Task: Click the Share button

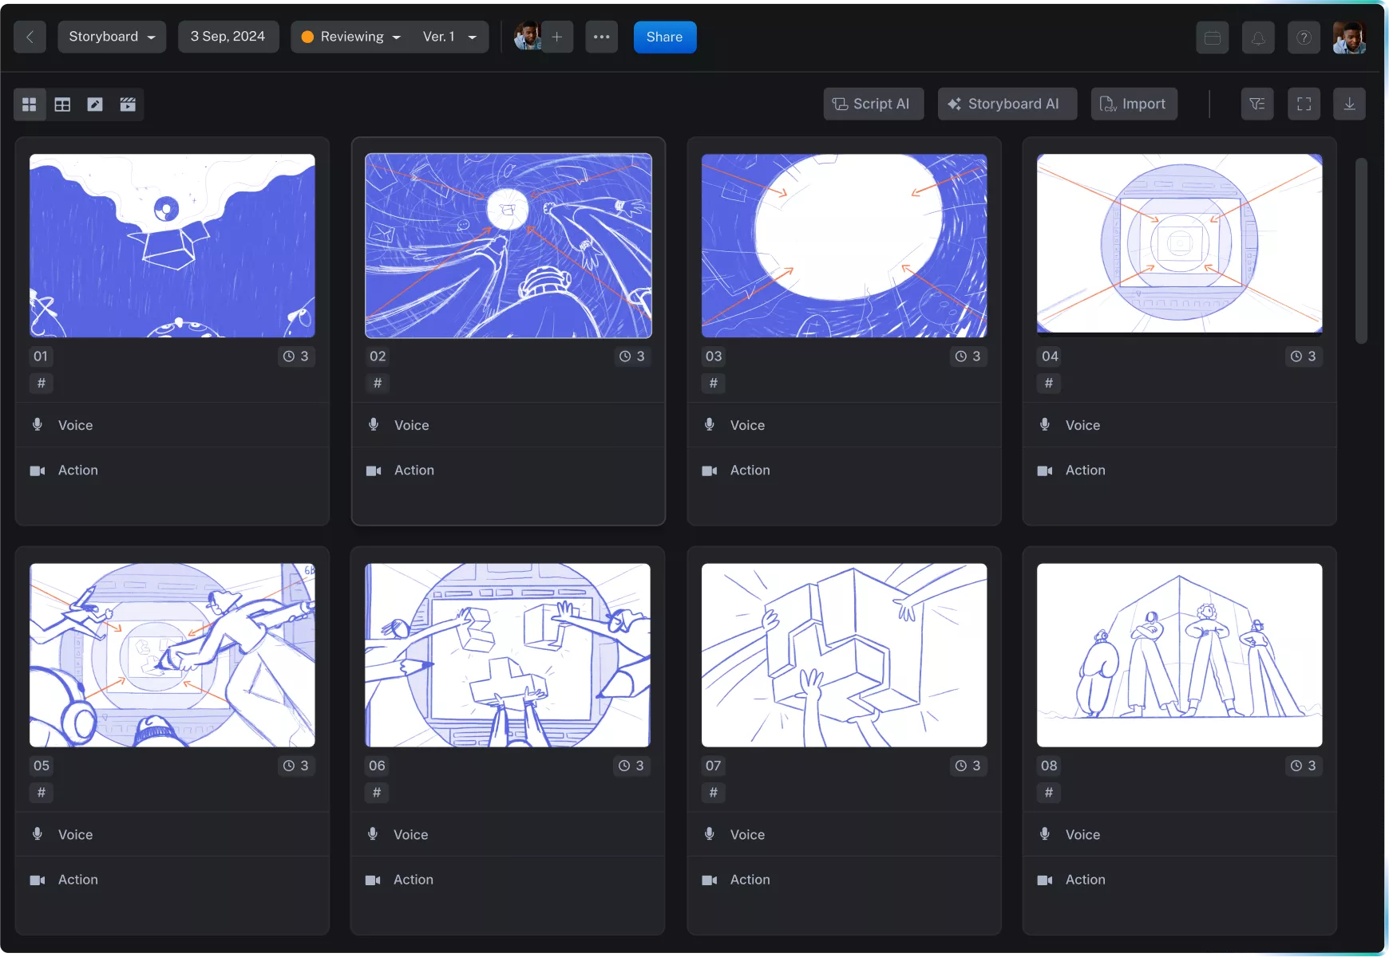Action: pyautogui.click(x=664, y=37)
